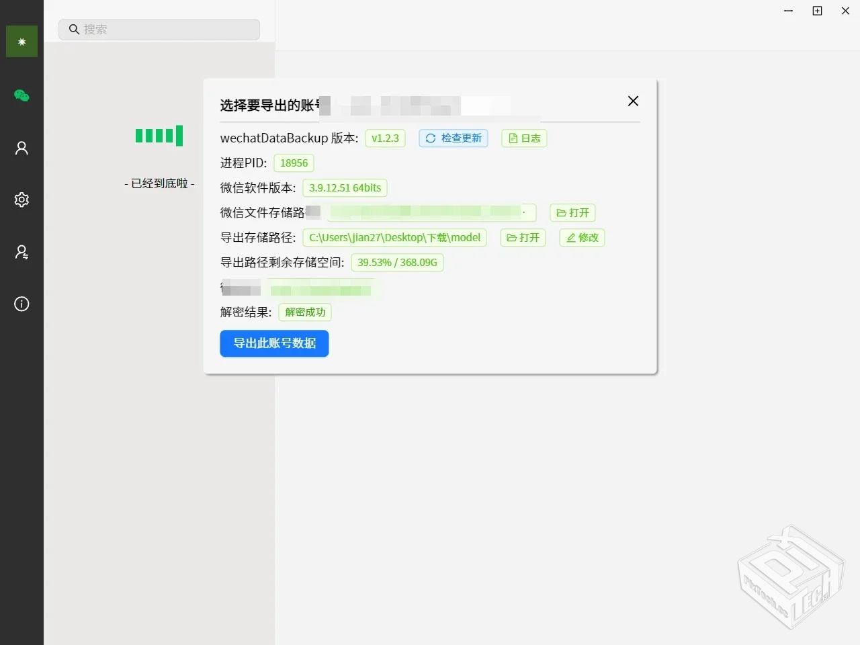Open Settings via the gear icon
Image resolution: width=860 pixels, height=645 pixels.
point(21,200)
